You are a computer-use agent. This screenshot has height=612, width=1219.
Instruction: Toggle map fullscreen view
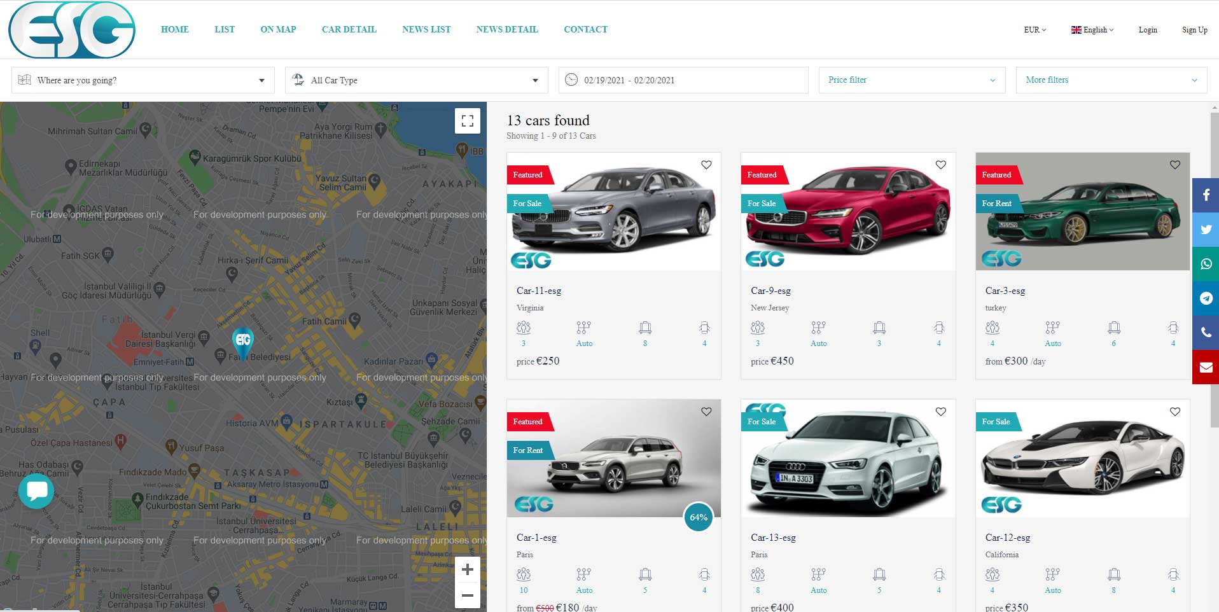tap(468, 121)
